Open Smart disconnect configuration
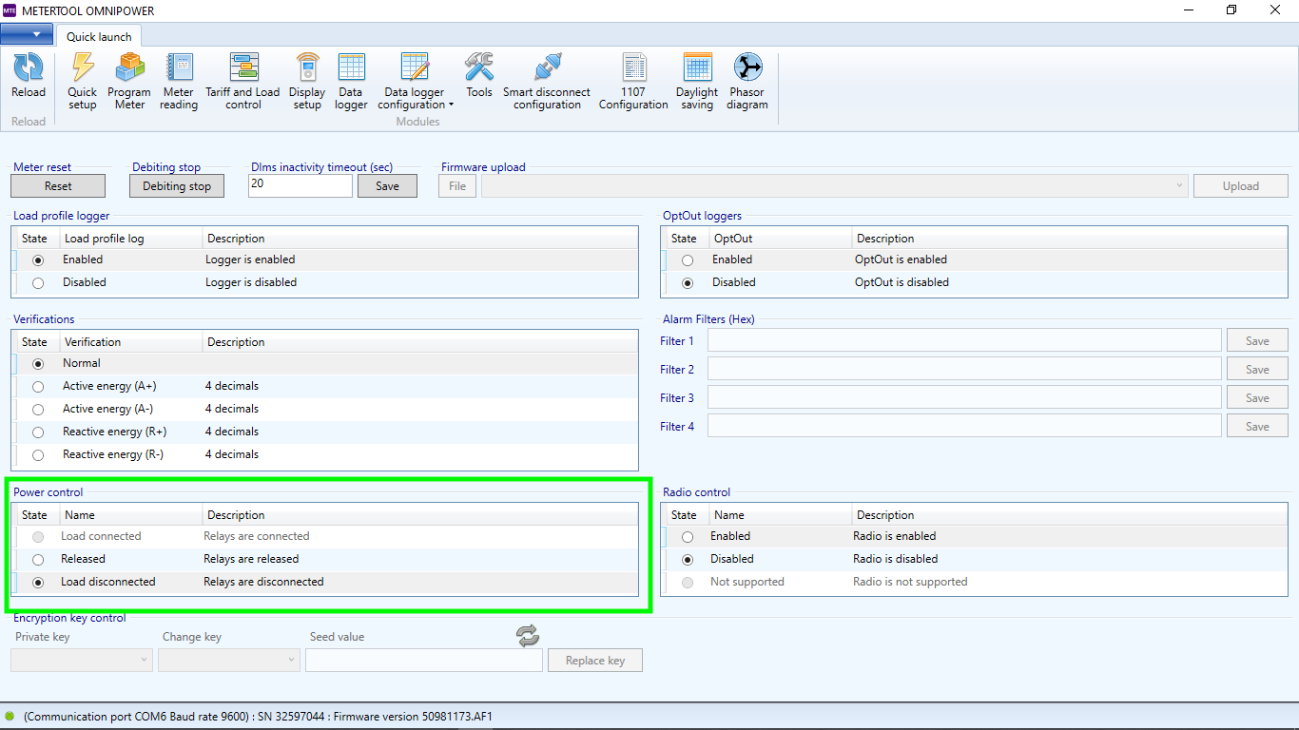This screenshot has width=1299, height=730. pos(547,82)
